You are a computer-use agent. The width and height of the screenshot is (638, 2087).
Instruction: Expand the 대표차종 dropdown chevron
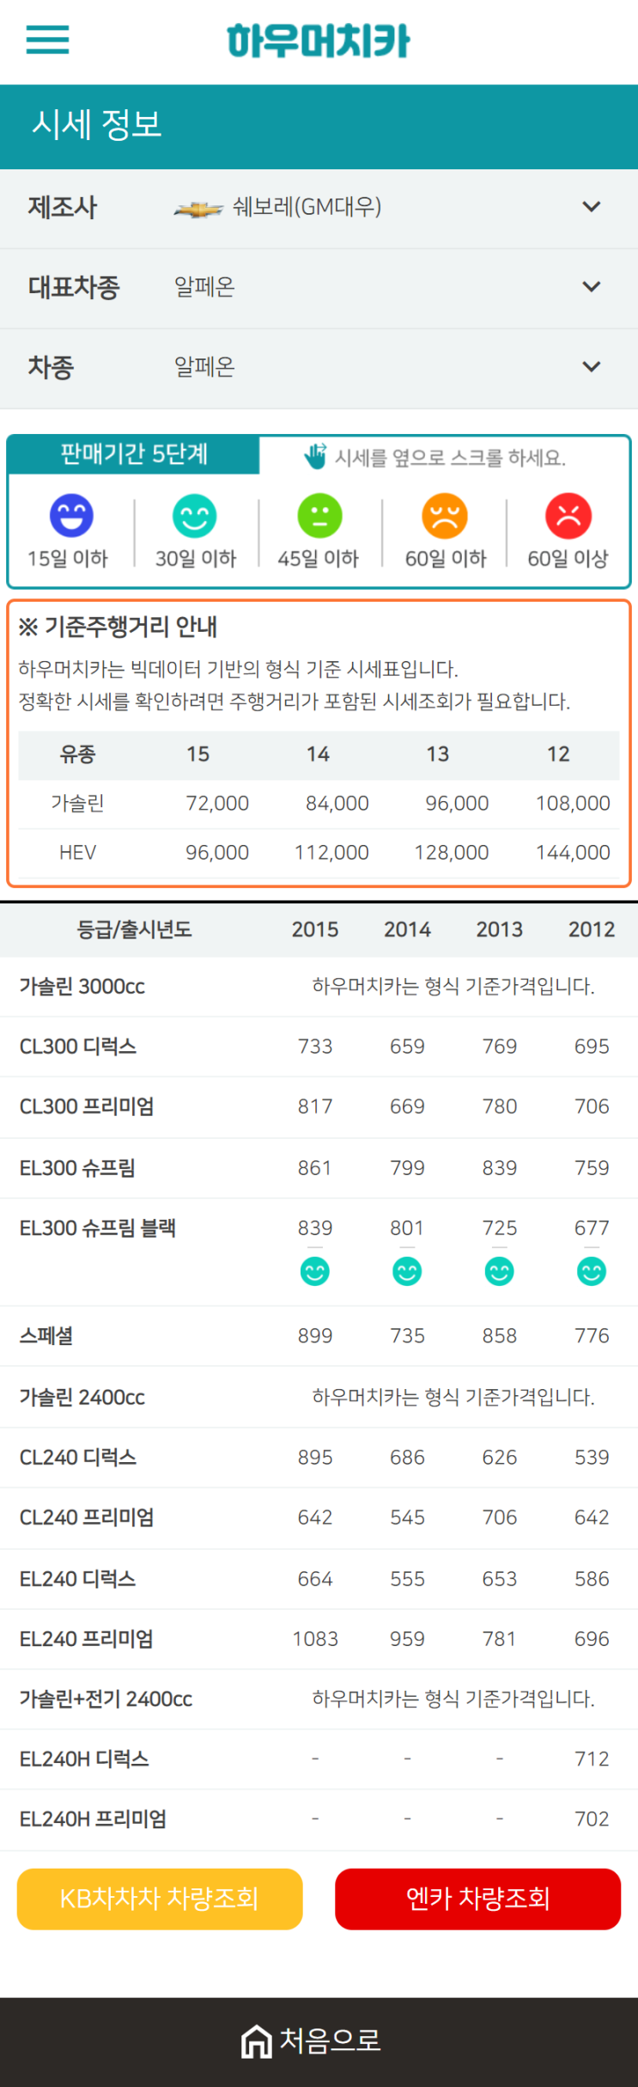coord(592,287)
